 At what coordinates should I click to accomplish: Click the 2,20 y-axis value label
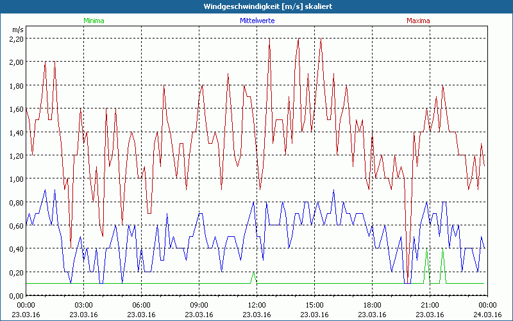pos(16,39)
